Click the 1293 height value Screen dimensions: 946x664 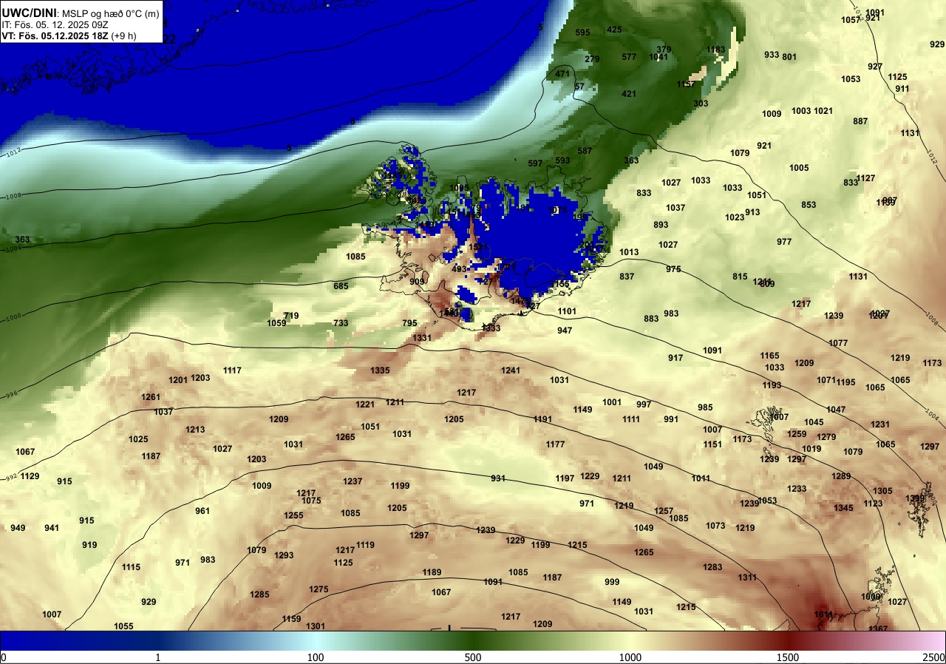coord(284,555)
